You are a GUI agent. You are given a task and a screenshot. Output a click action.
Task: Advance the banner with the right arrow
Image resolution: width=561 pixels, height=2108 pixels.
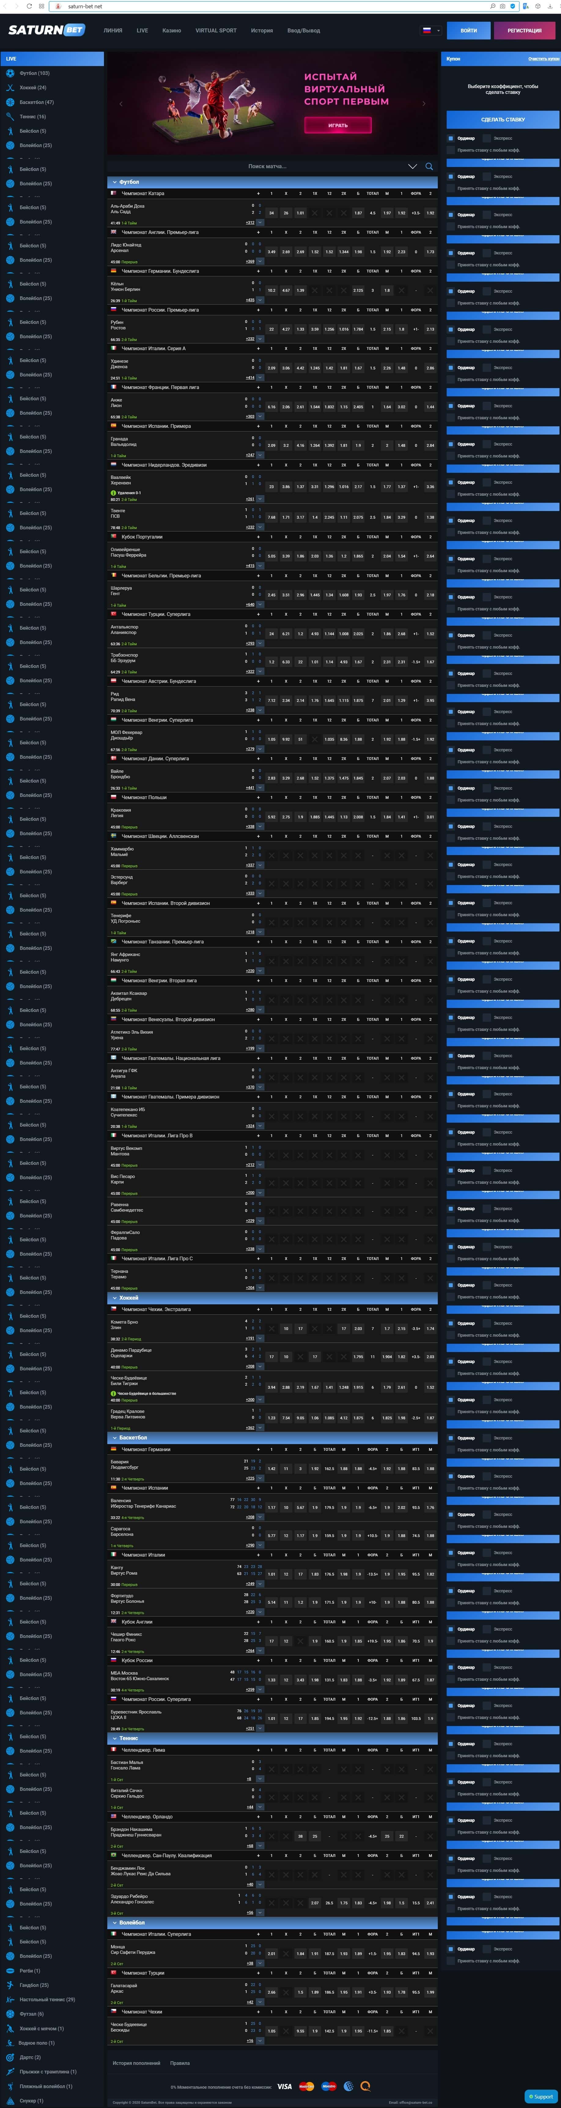(424, 104)
